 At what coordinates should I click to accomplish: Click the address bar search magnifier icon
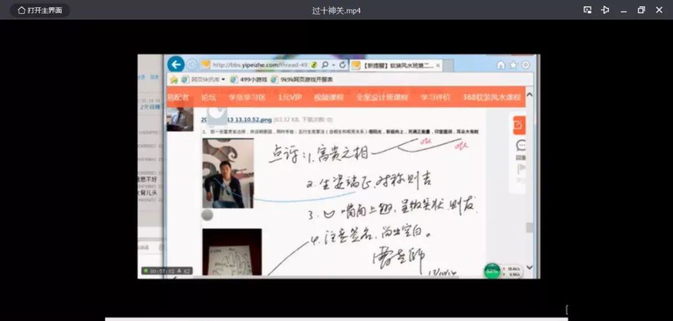coord(325,65)
